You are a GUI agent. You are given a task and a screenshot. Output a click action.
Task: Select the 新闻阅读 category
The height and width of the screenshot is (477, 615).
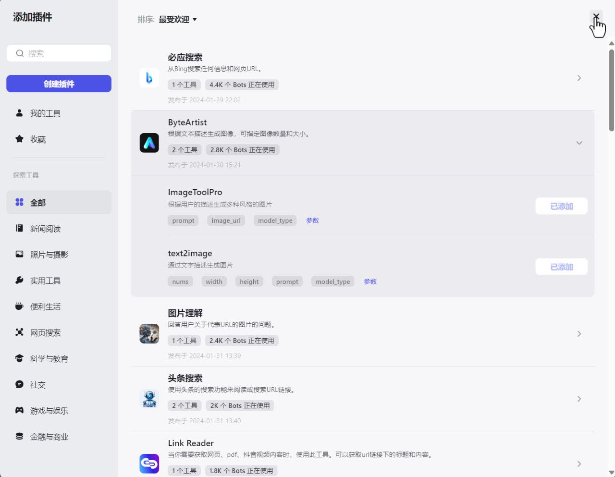pyautogui.click(x=45, y=229)
